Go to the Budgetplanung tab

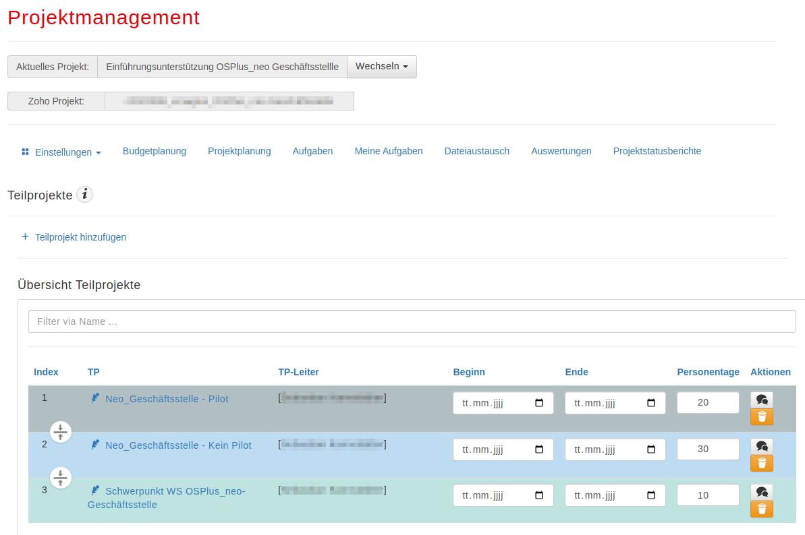(x=155, y=151)
